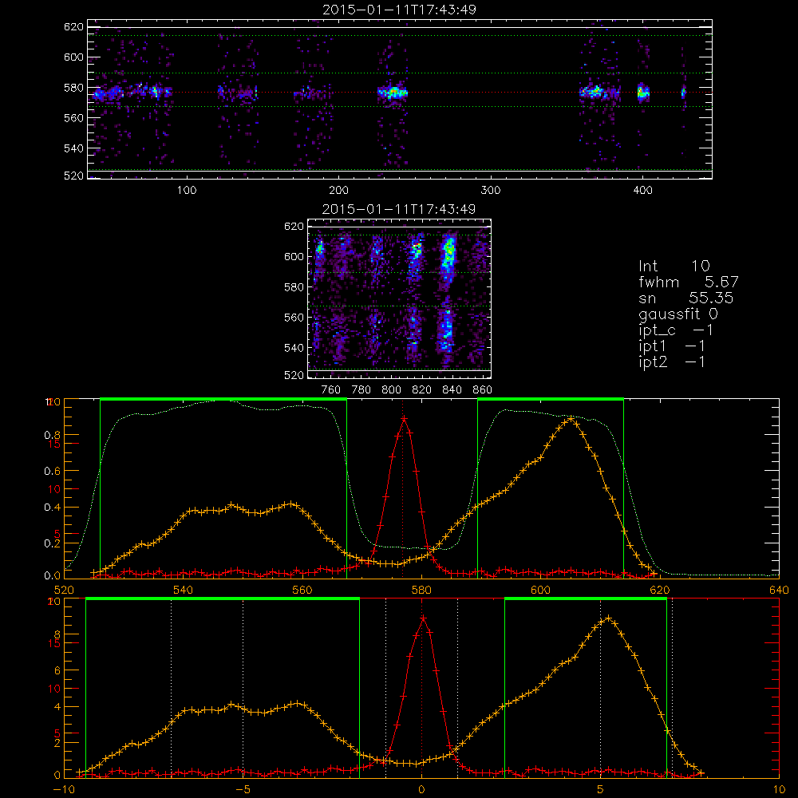Click y-axis label 600 of top spectrogram
This screenshot has width=798, height=798.
[73, 57]
